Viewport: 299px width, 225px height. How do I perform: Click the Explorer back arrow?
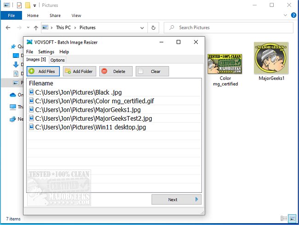tap(8, 28)
